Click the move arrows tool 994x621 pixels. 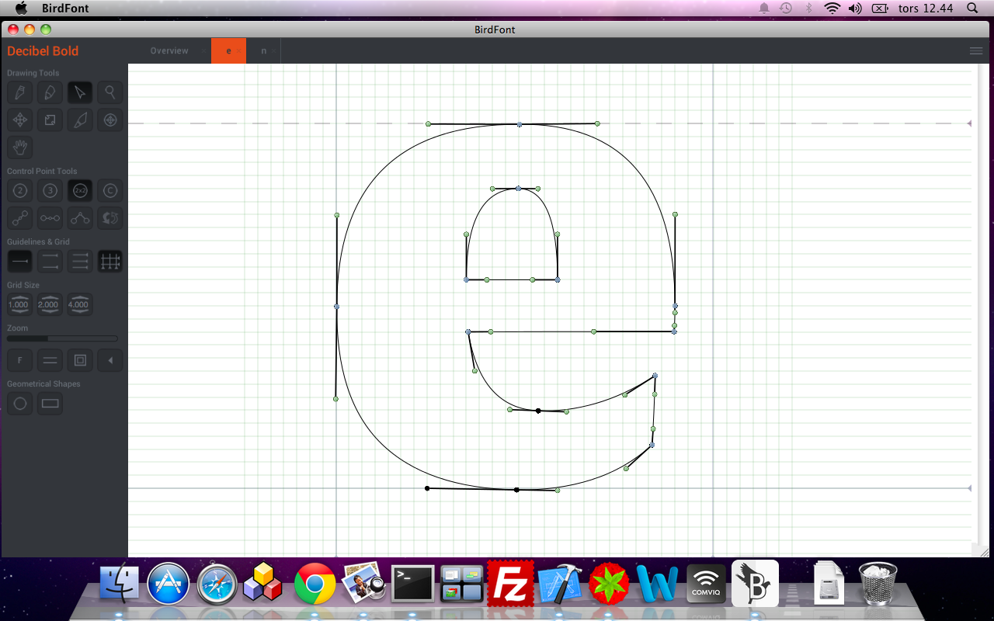click(x=20, y=120)
